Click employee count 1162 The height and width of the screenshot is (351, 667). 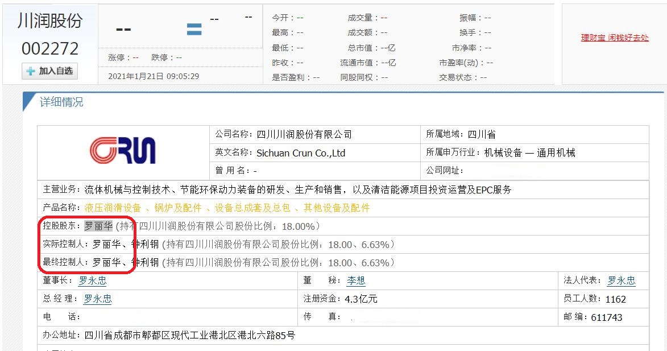tap(615, 299)
